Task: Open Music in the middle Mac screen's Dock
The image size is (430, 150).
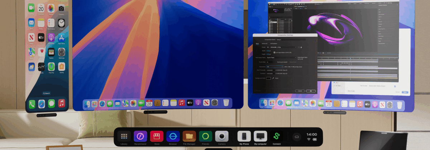Action: pos(181,103)
